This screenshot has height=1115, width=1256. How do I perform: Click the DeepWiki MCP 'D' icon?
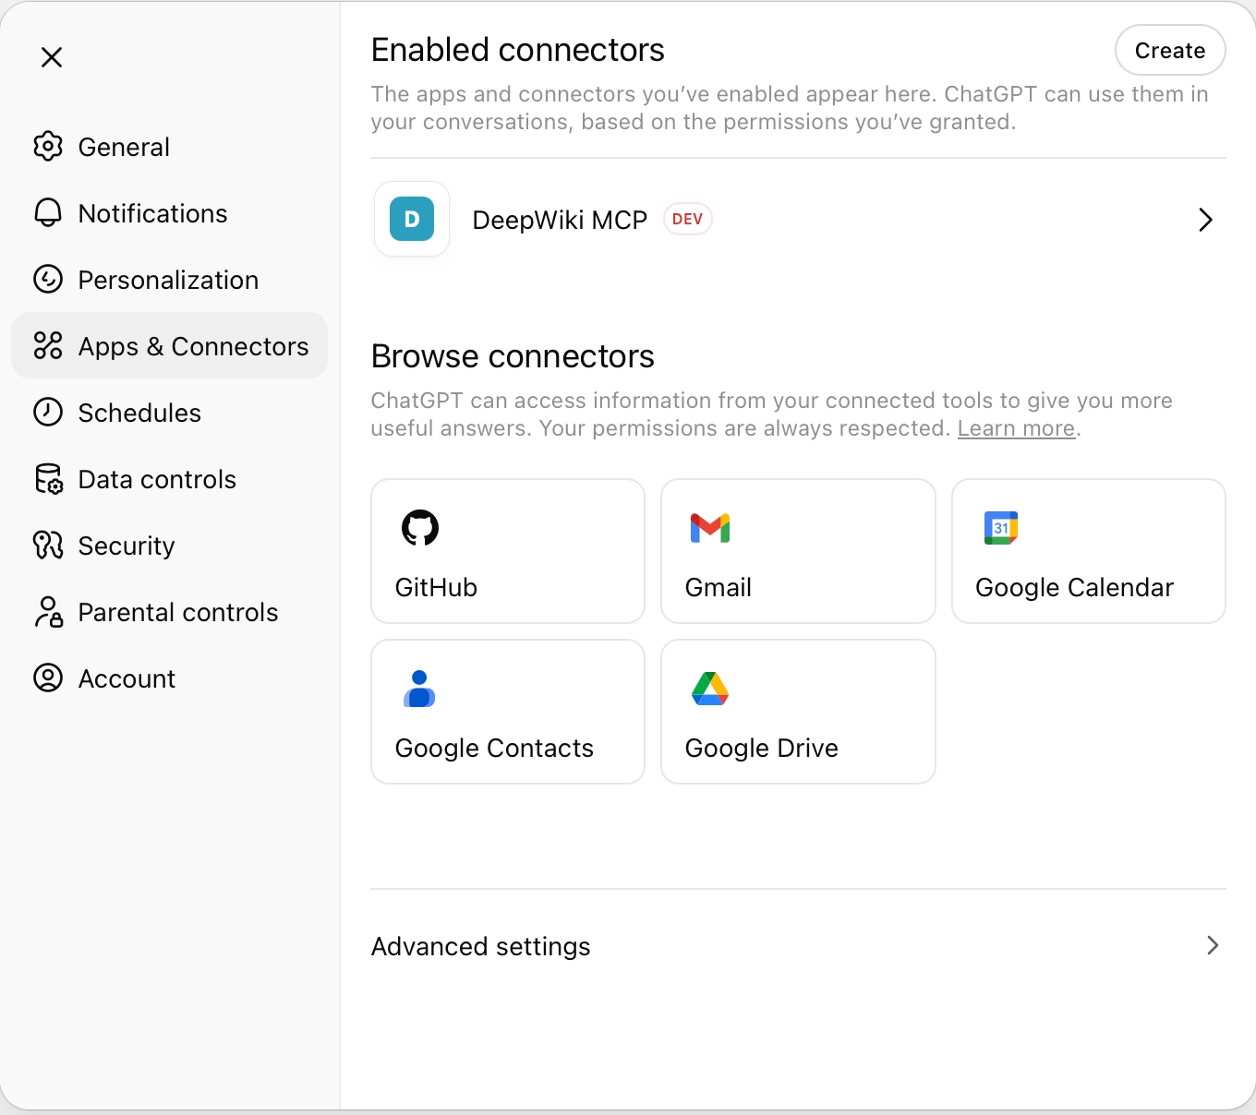[411, 219]
